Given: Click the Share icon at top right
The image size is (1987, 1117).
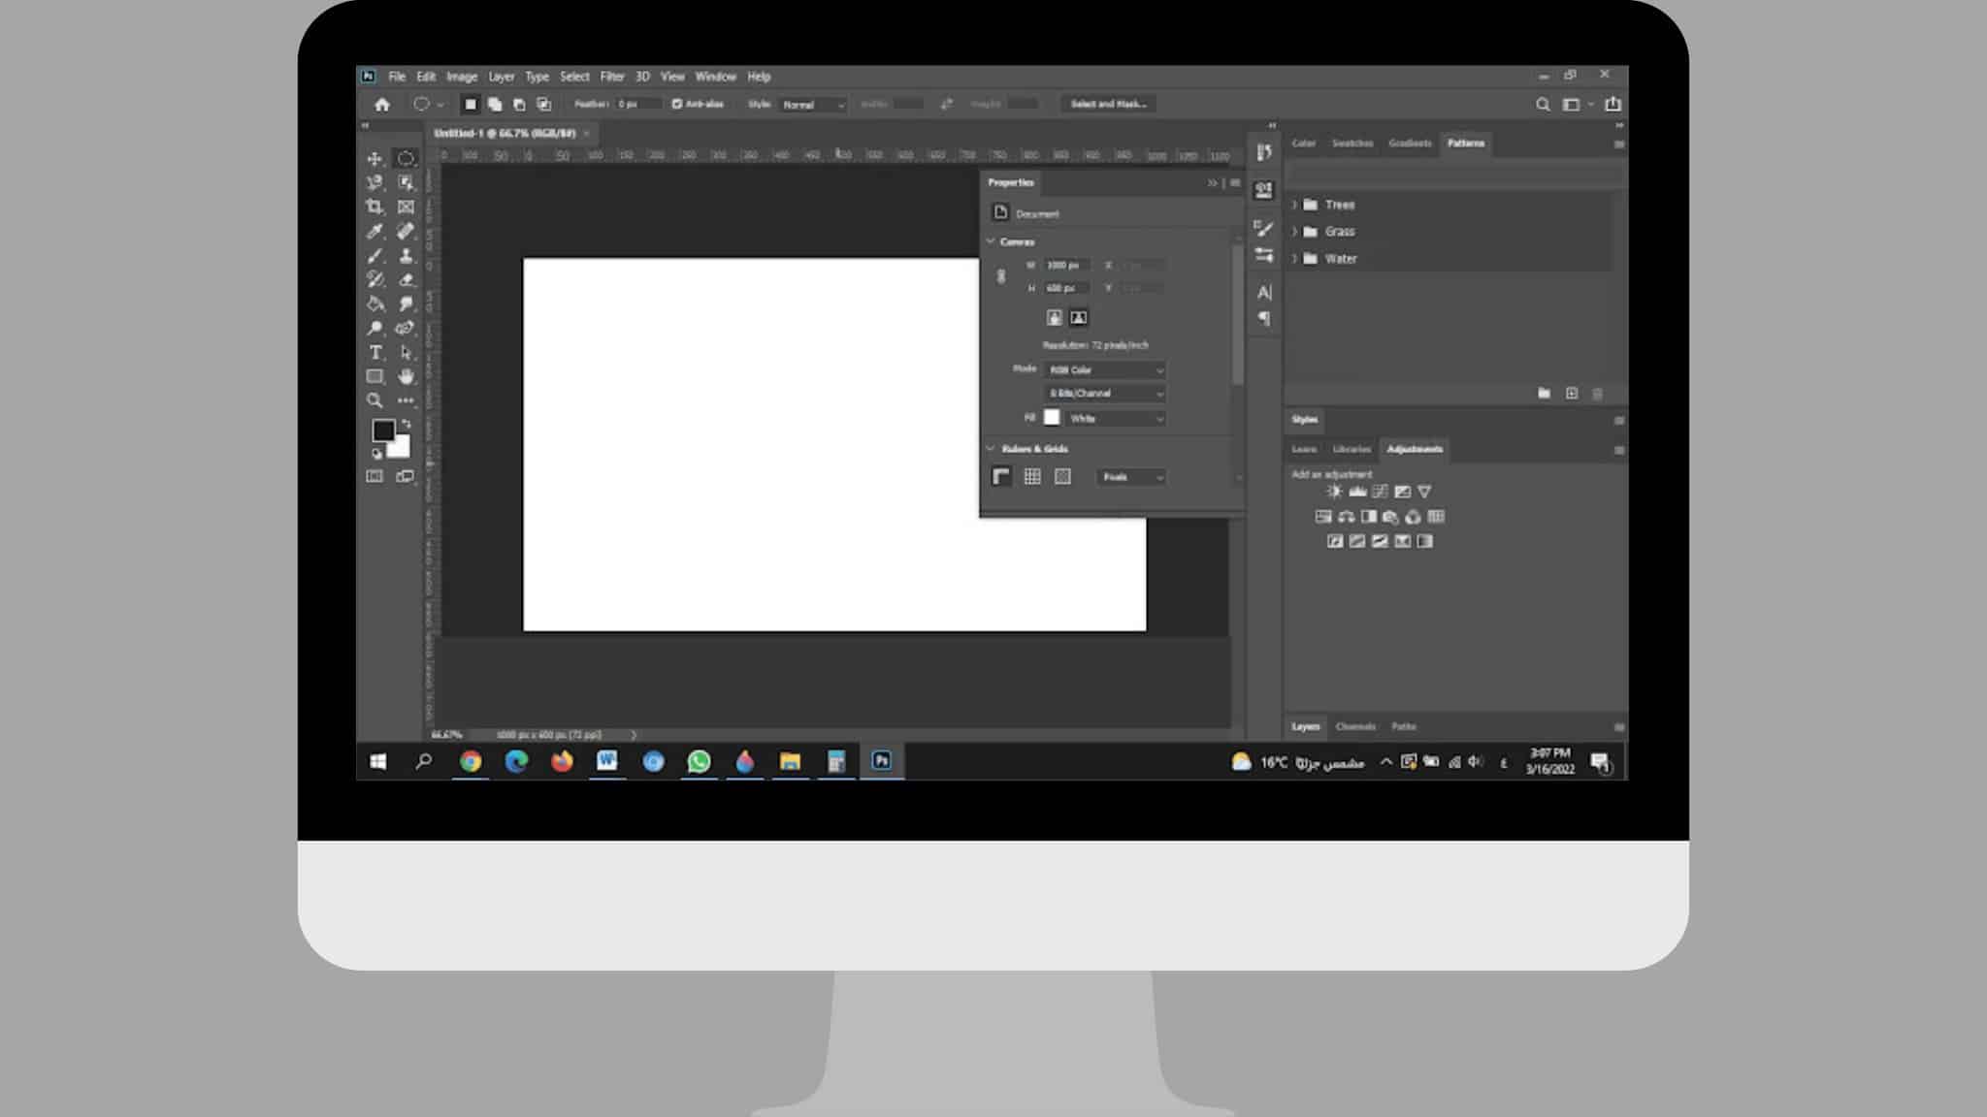Looking at the screenshot, I should pos(1612,104).
